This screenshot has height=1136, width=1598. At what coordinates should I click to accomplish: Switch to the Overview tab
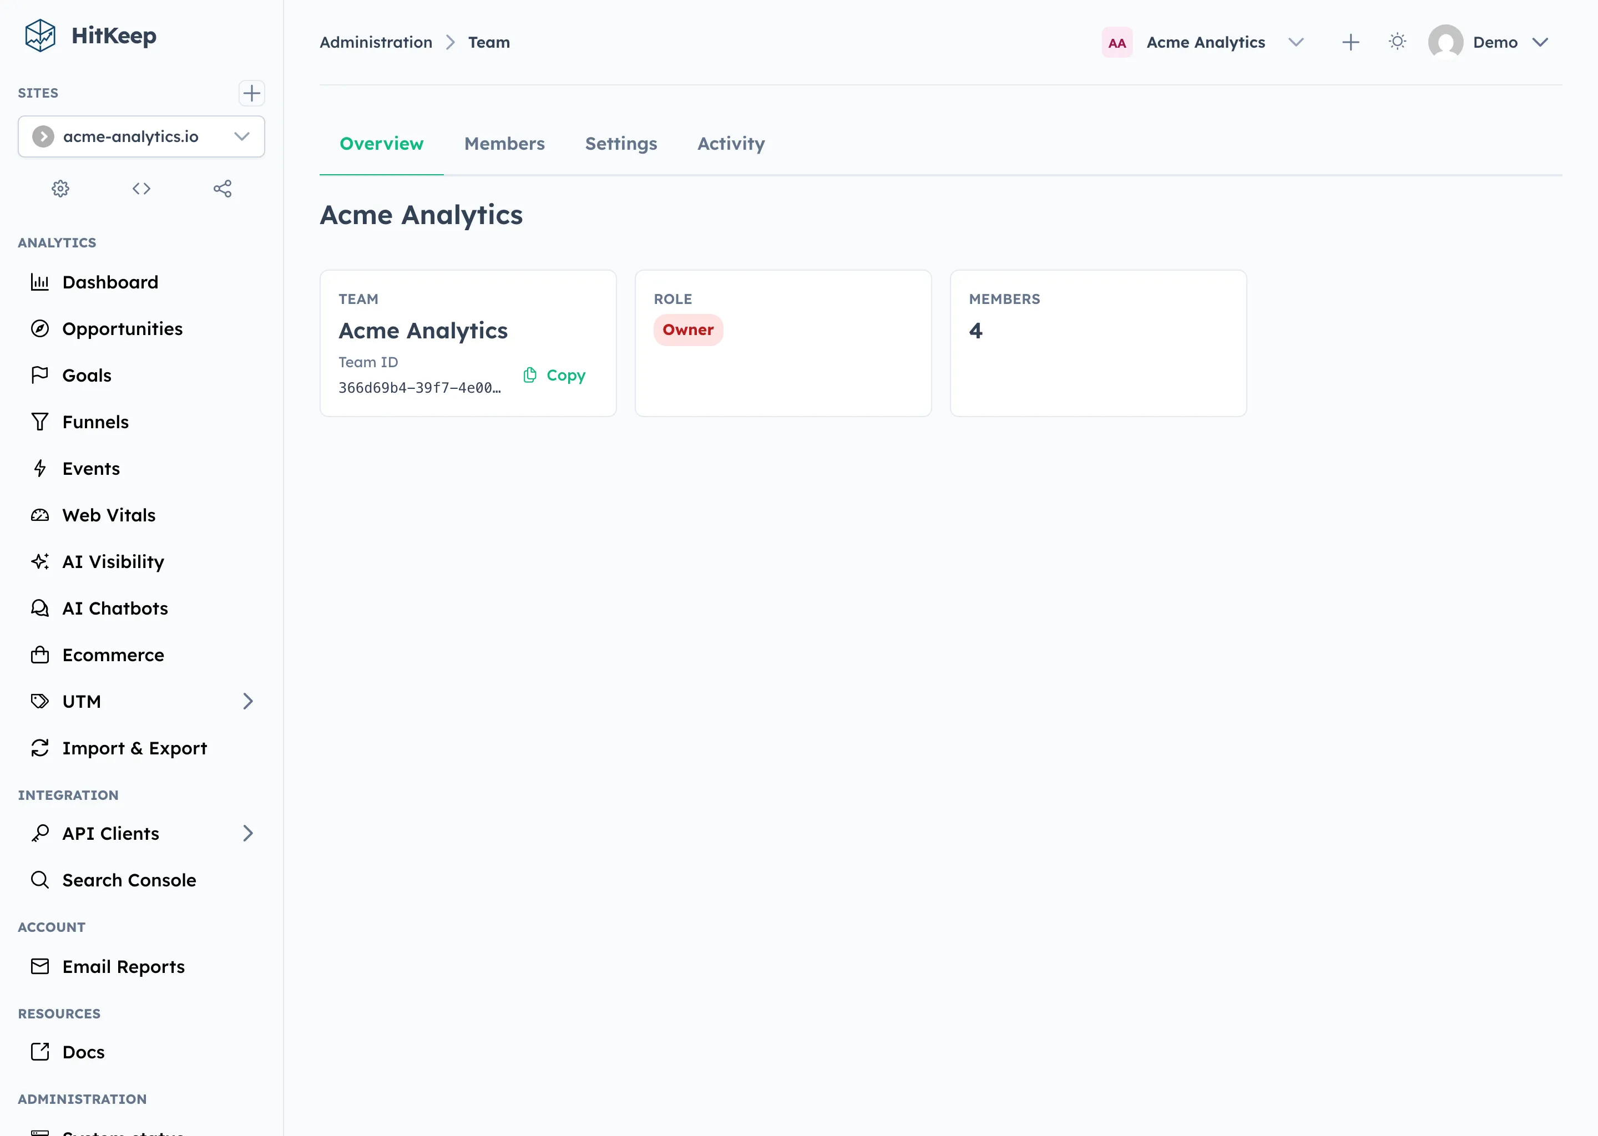[381, 144]
